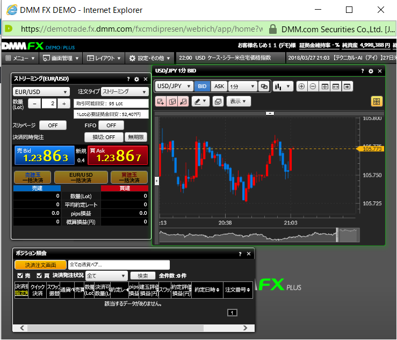
Task: Click the horizontal width arrows chart icon
Action: pyautogui.click(x=336, y=86)
